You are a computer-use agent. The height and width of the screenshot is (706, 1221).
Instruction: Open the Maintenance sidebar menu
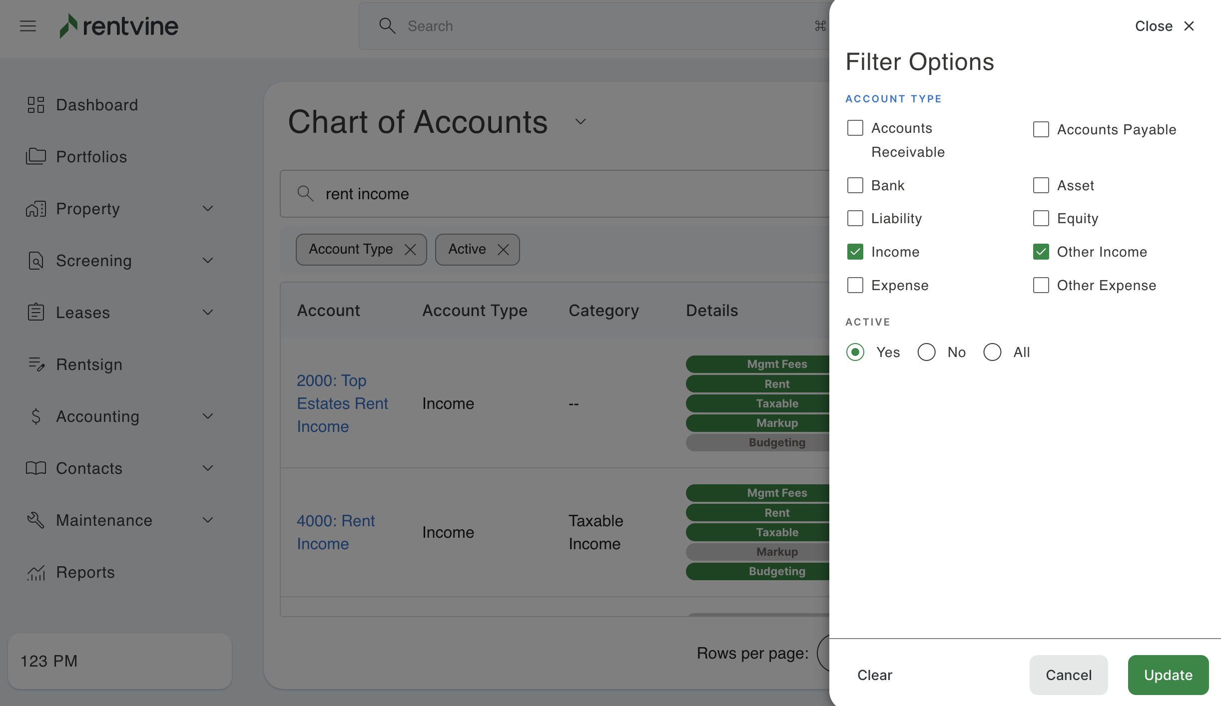point(104,520)
